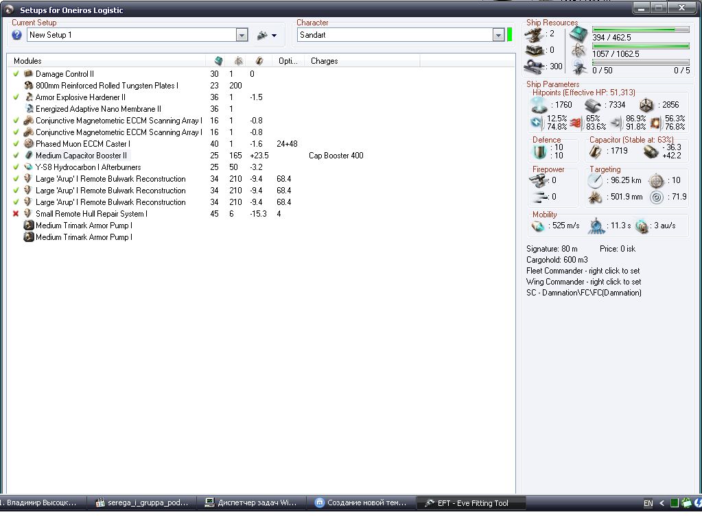Open the serega_i_gruppa_pod taskbar item
Image resolution: width=702 pixels, height=521 pixels.
tap(142, 502)
